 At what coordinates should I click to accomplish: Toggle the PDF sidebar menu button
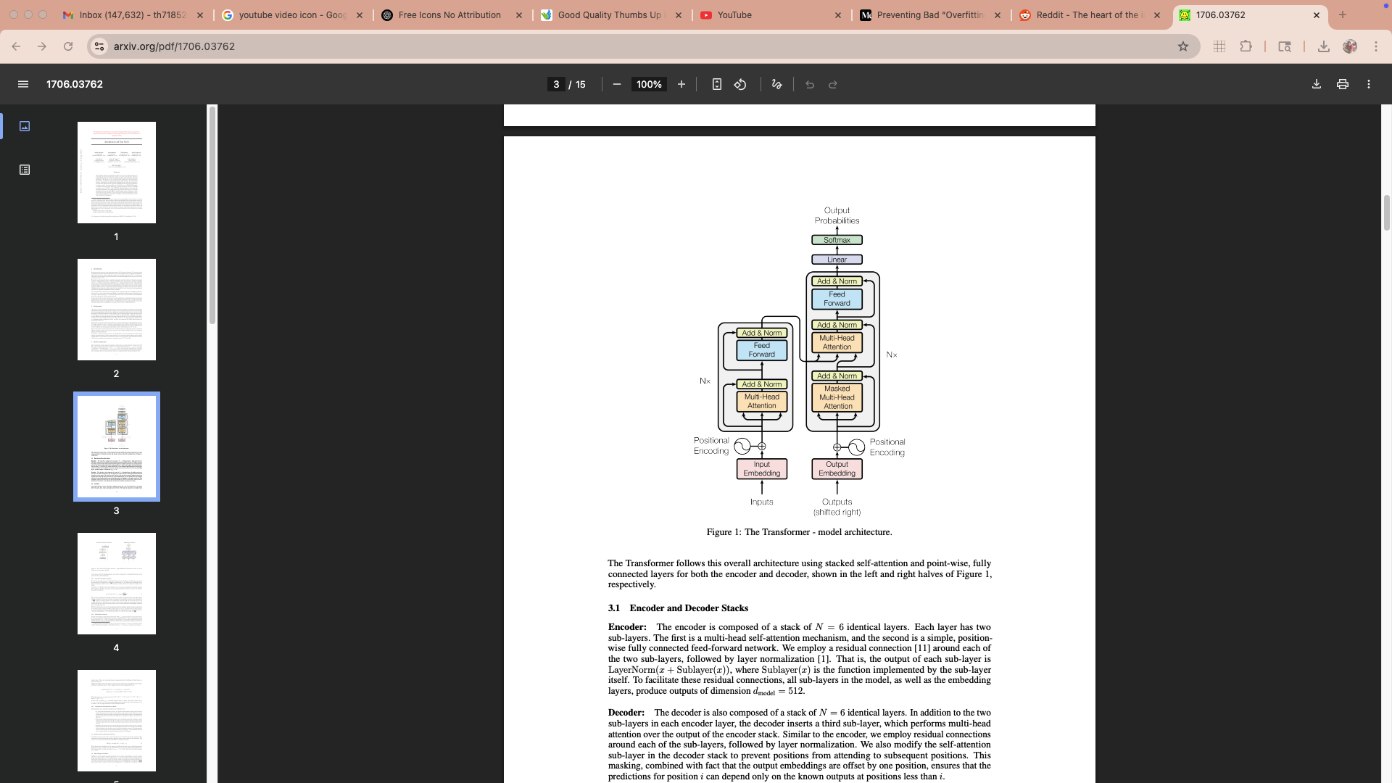(23, 84)
